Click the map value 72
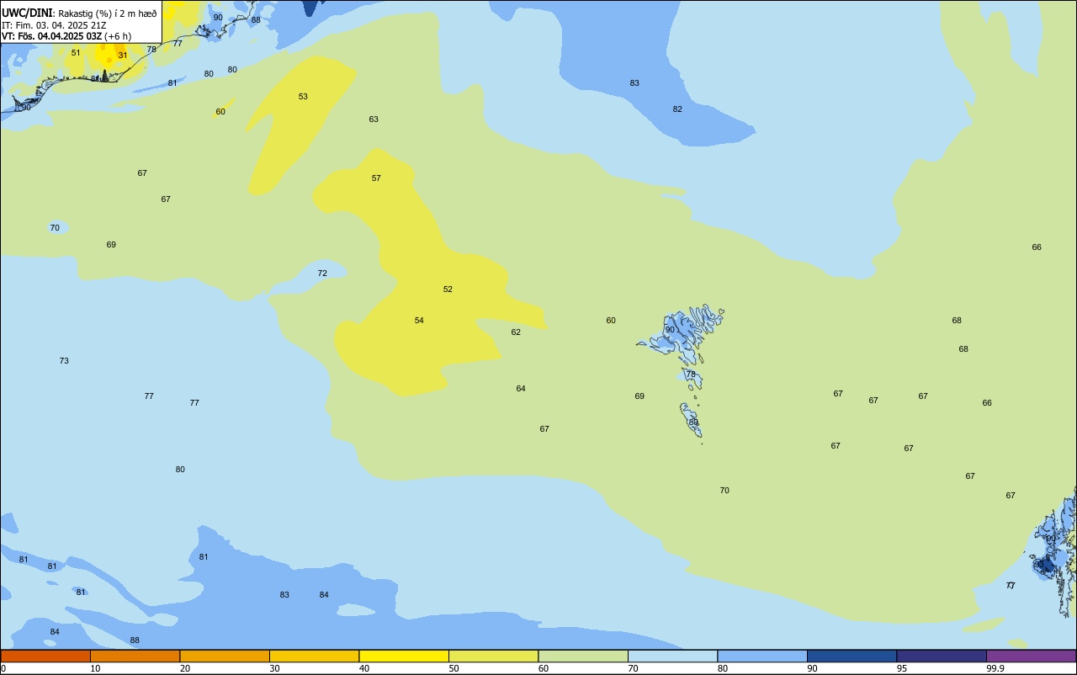Image resolution: width=1077 pixels, height=675 pixels. click(x=322, y=274)
